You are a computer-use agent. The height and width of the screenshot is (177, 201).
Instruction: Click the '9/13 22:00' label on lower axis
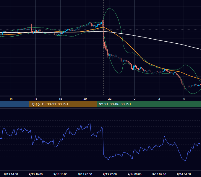click(110, 174)
